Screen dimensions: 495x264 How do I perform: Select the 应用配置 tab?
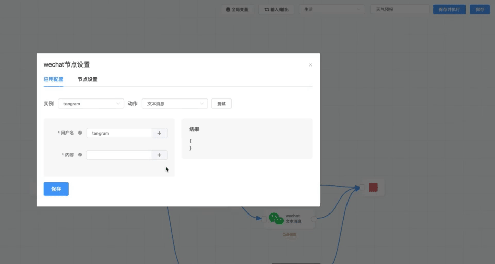click(x=54, y=79)
